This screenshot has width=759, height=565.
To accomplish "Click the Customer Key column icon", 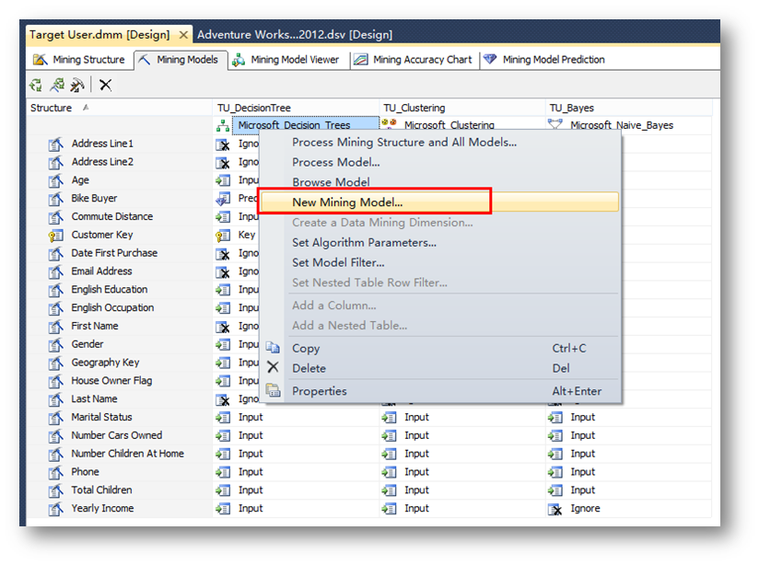I will [x=55, y=236].
